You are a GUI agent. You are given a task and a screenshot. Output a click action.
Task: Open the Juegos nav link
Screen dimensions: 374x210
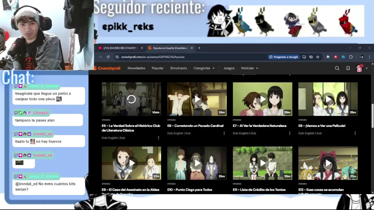(229, 68)
